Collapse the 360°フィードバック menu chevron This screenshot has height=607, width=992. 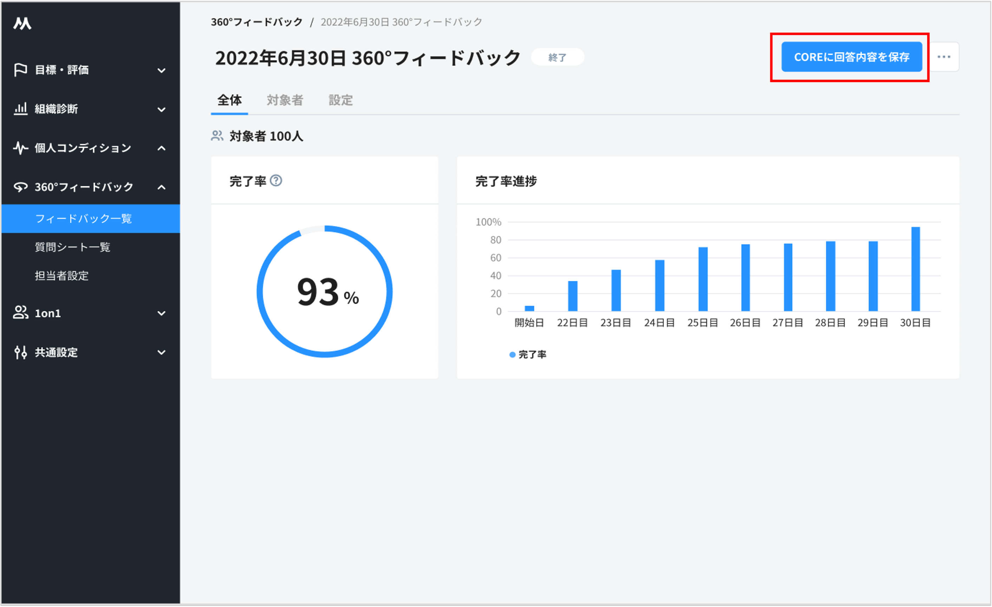pyautogui.click(x=162, y=187)
